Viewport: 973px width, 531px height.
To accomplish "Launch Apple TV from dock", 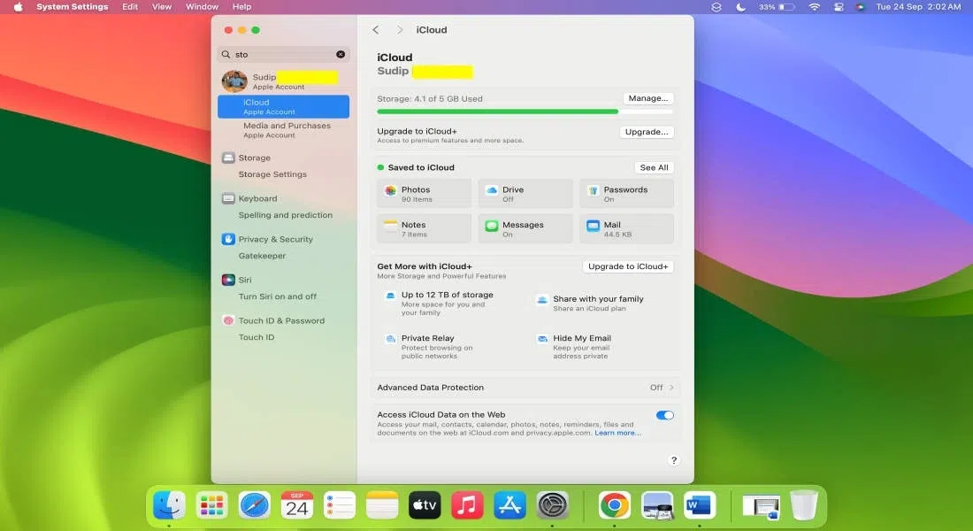I will [425, 505].
